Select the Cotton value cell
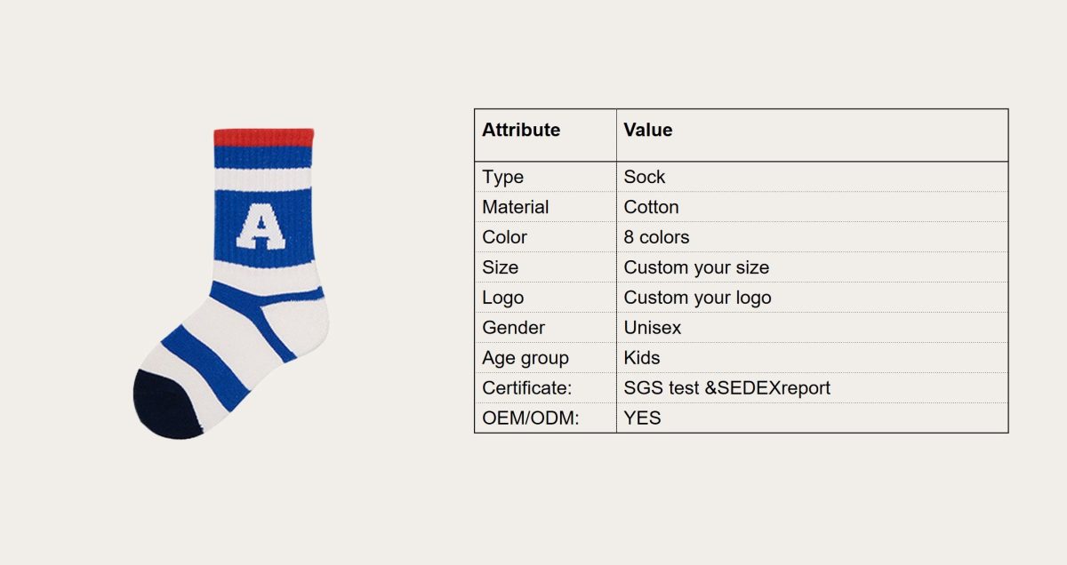 coord(651,207)
